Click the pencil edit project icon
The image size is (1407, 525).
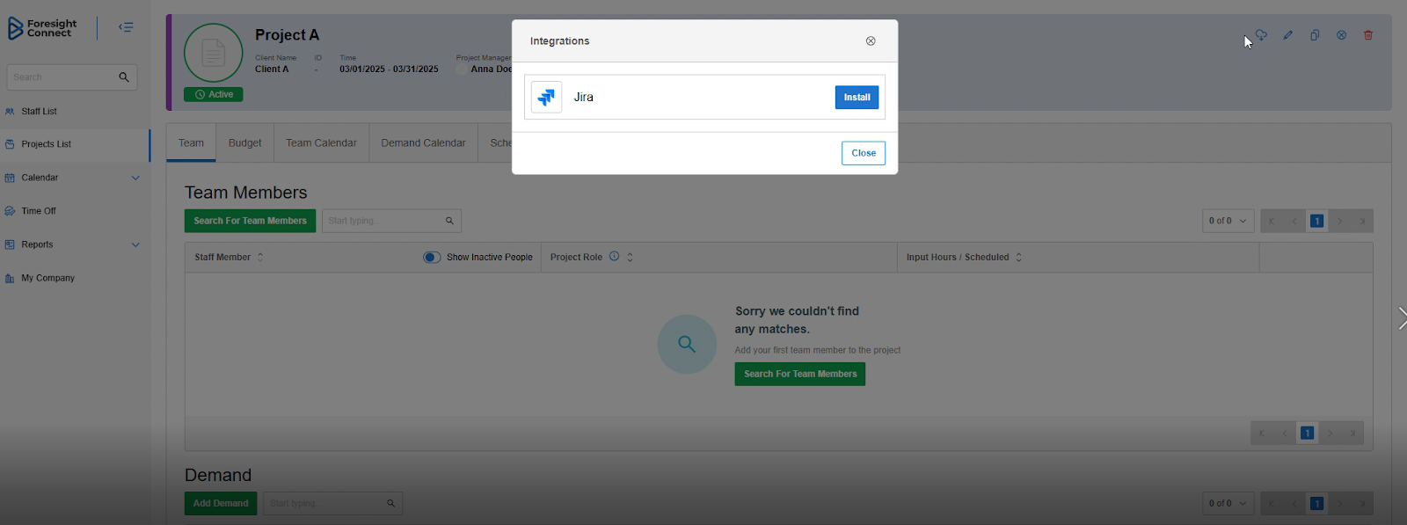point(1287,35)
